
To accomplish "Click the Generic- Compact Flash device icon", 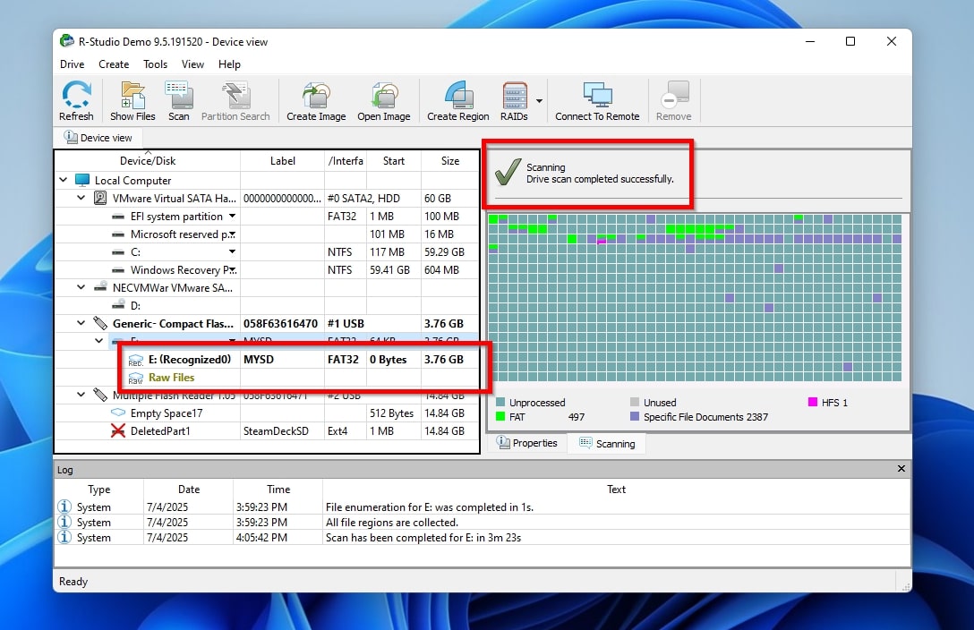I will click(x=99, y=323).
